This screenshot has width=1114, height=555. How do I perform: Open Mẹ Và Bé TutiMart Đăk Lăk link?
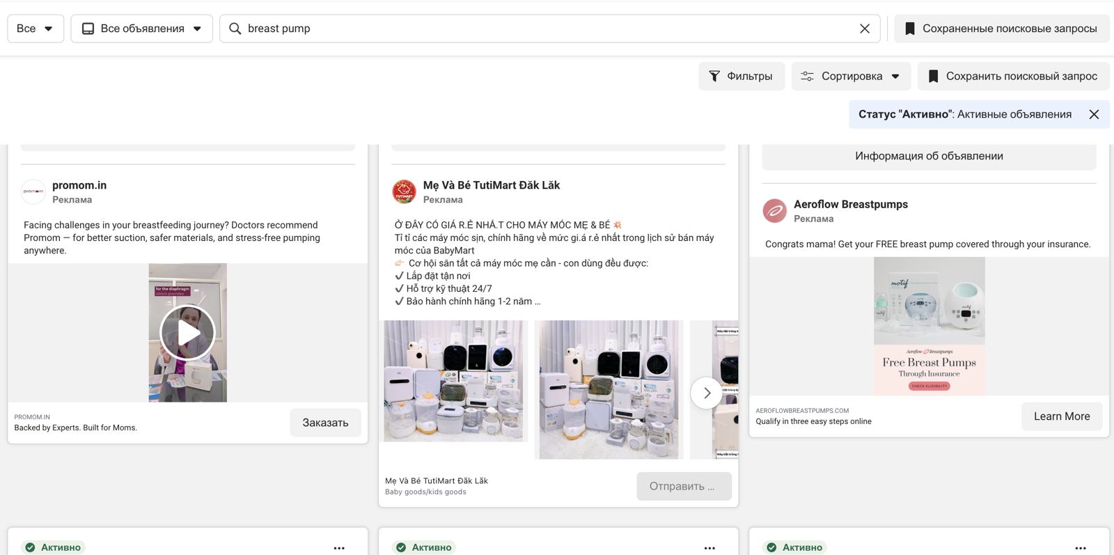(x=492, y=185)
